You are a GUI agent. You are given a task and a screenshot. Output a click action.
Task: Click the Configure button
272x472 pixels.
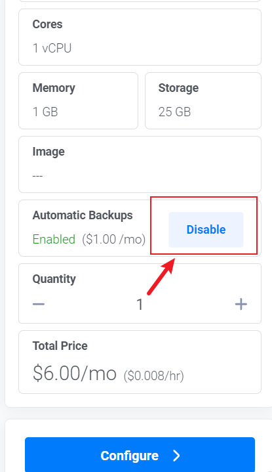pyautogui.click(x=140, y=454)
